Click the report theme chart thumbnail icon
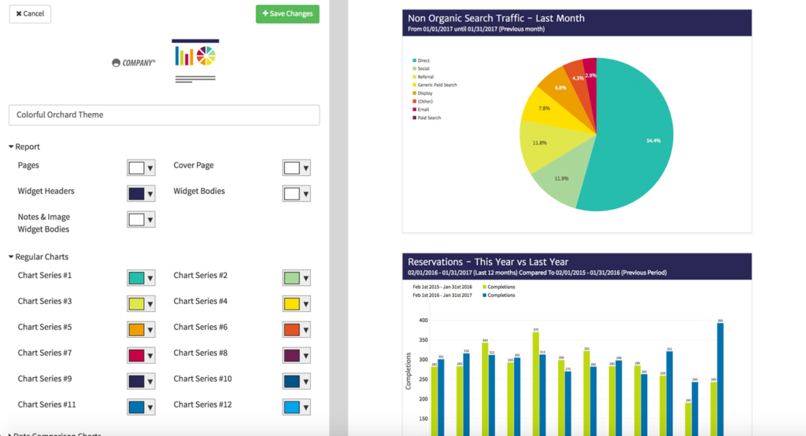806x436 pixels. tap(194, 60)
